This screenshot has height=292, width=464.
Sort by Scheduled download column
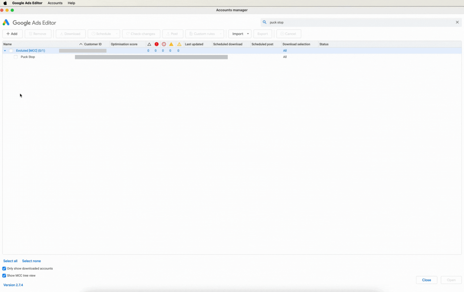(228, 44)
